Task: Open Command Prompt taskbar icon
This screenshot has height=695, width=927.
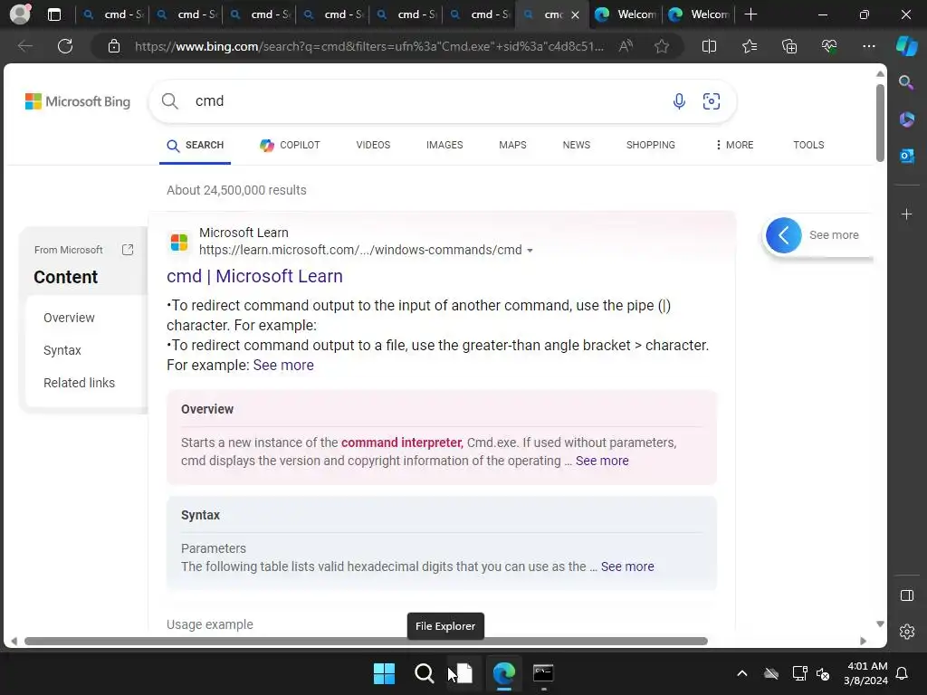Action: pyautogui.click(x=543, y=673)
